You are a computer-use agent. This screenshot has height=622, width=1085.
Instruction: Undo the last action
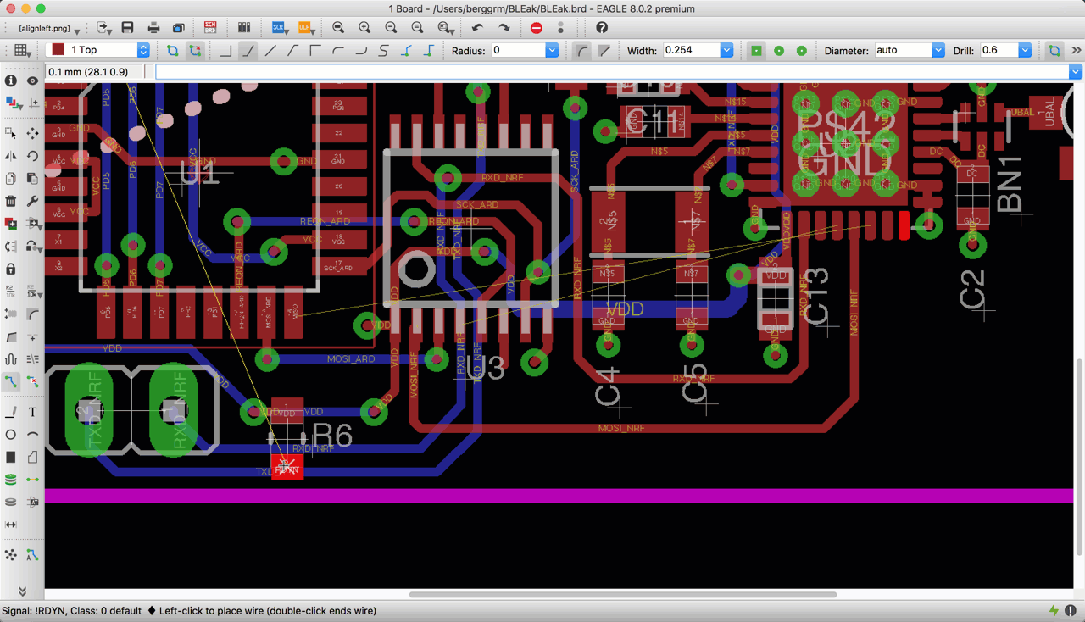click(x=476, y=27)
